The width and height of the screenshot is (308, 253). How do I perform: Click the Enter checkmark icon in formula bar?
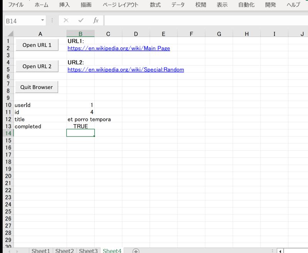coord(81,20)
